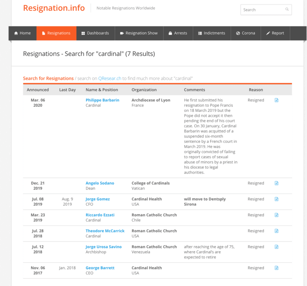Select the Corona menu item
This screenshot has height=286, width=307.
246,33
